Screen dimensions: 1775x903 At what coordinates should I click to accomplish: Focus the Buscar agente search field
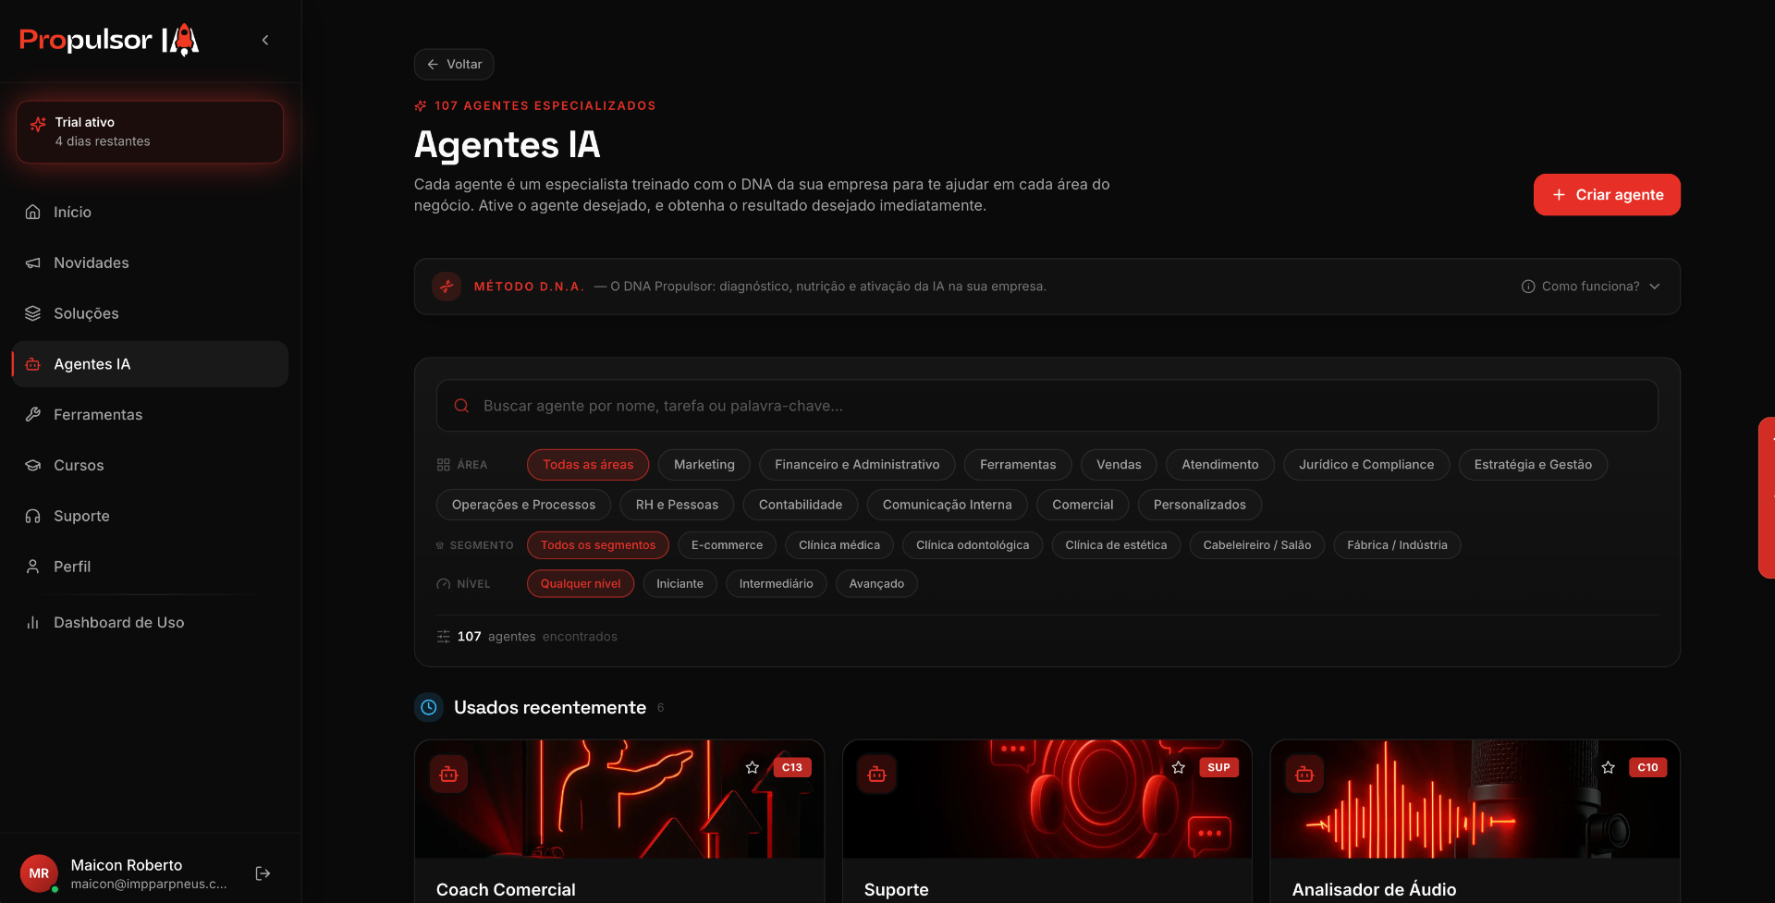tap(1047, 406)
